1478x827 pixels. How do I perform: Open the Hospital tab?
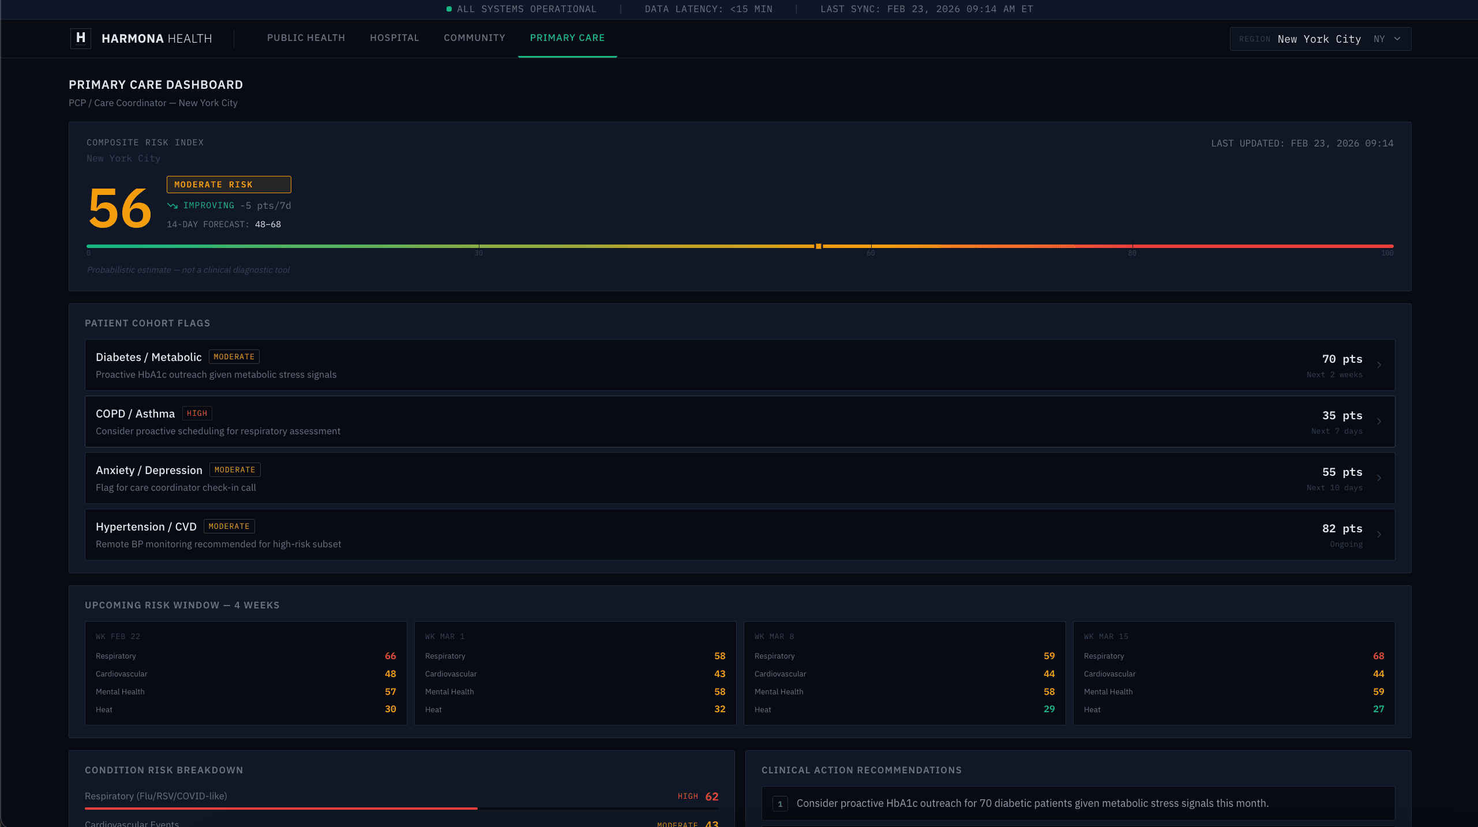395,38
